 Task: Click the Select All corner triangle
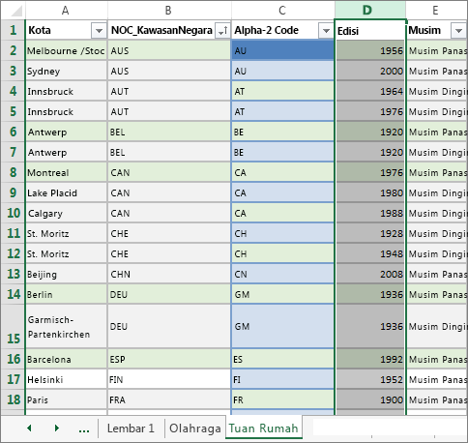[16, 11]
